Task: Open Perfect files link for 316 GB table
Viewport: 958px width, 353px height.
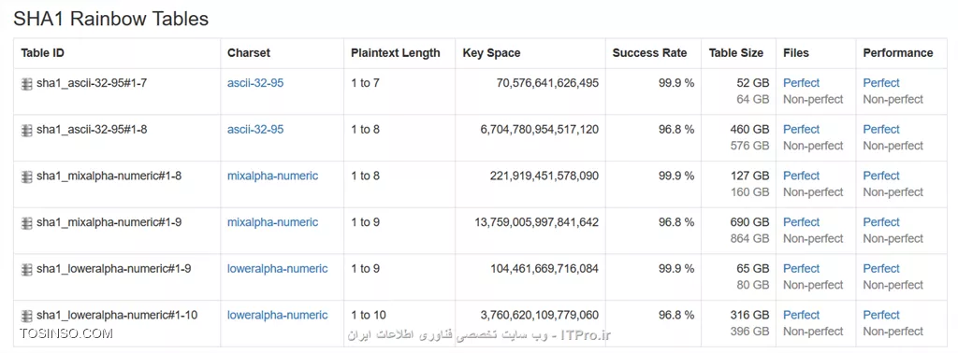Action: coord(801,315)
